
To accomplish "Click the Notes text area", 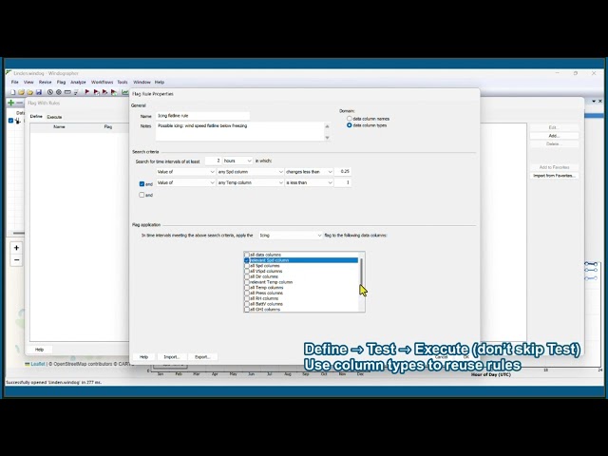I will 240,131.
